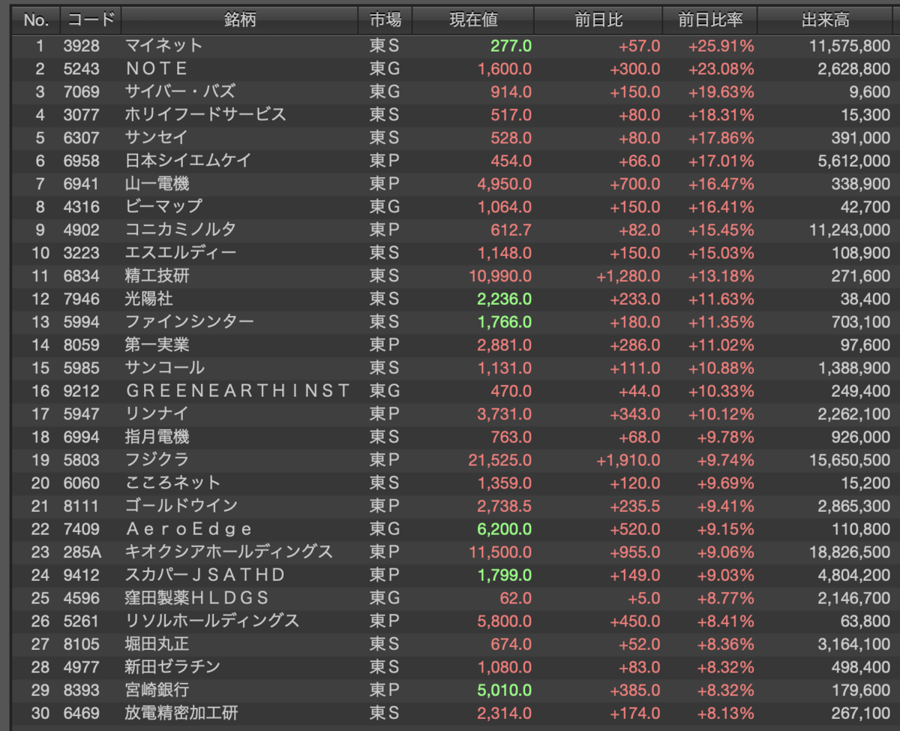Select 新田ゼラチン stock name
The height and width of the screenshot is (731, 900).
tap(172, 666)
